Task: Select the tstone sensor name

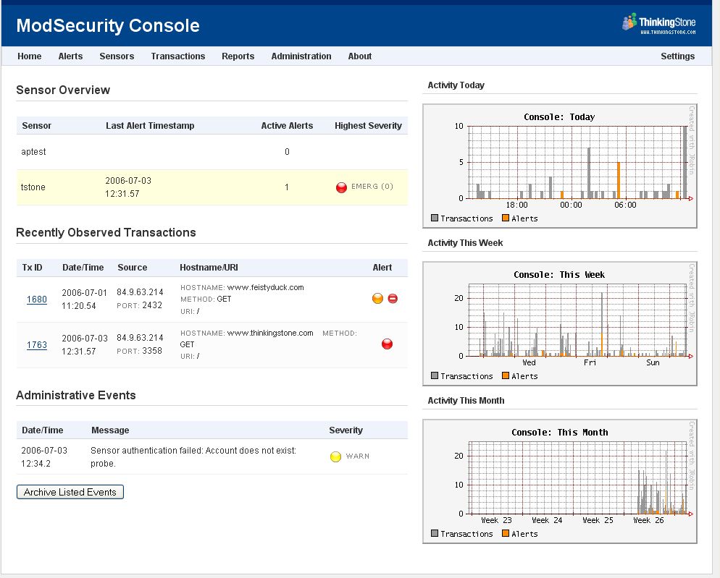Action: click(33, 187)
